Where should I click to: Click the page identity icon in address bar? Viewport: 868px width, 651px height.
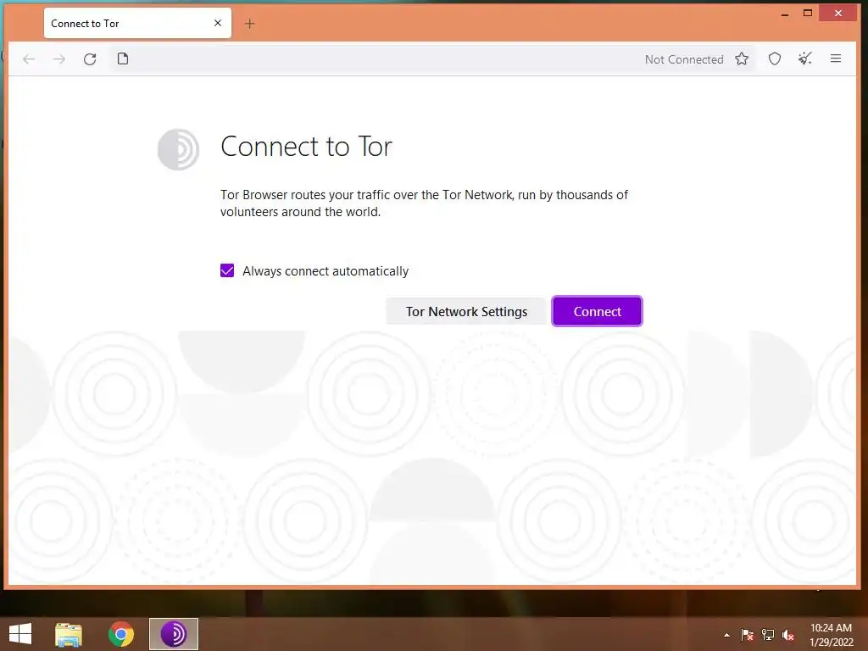pos(123,58)
